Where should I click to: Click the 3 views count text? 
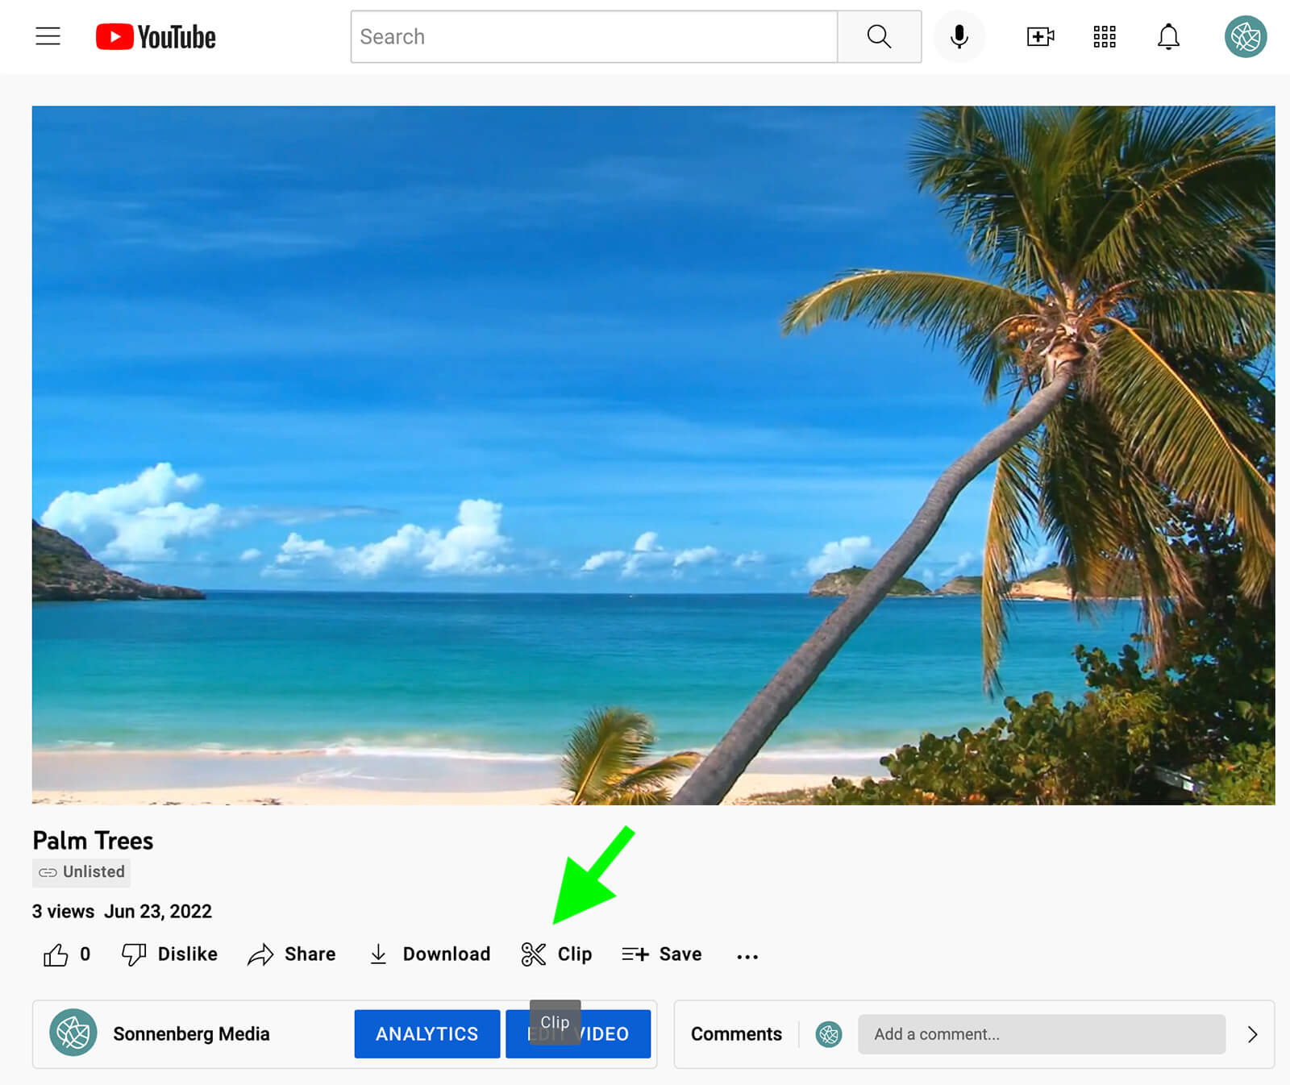63,911
